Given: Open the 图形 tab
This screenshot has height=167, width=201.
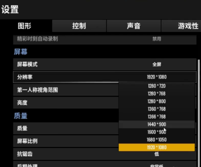Looking at the screenshot, I should (x=25, y=26).
